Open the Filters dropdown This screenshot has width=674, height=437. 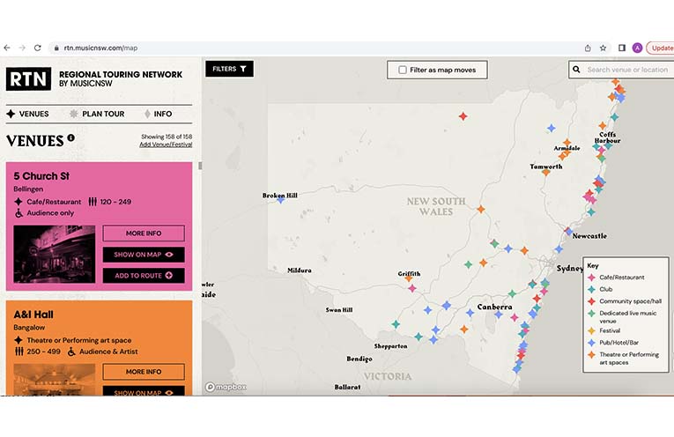point(229,69)
